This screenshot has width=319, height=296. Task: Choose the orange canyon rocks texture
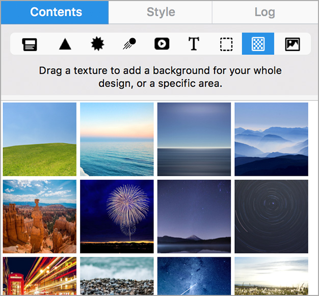40,217
